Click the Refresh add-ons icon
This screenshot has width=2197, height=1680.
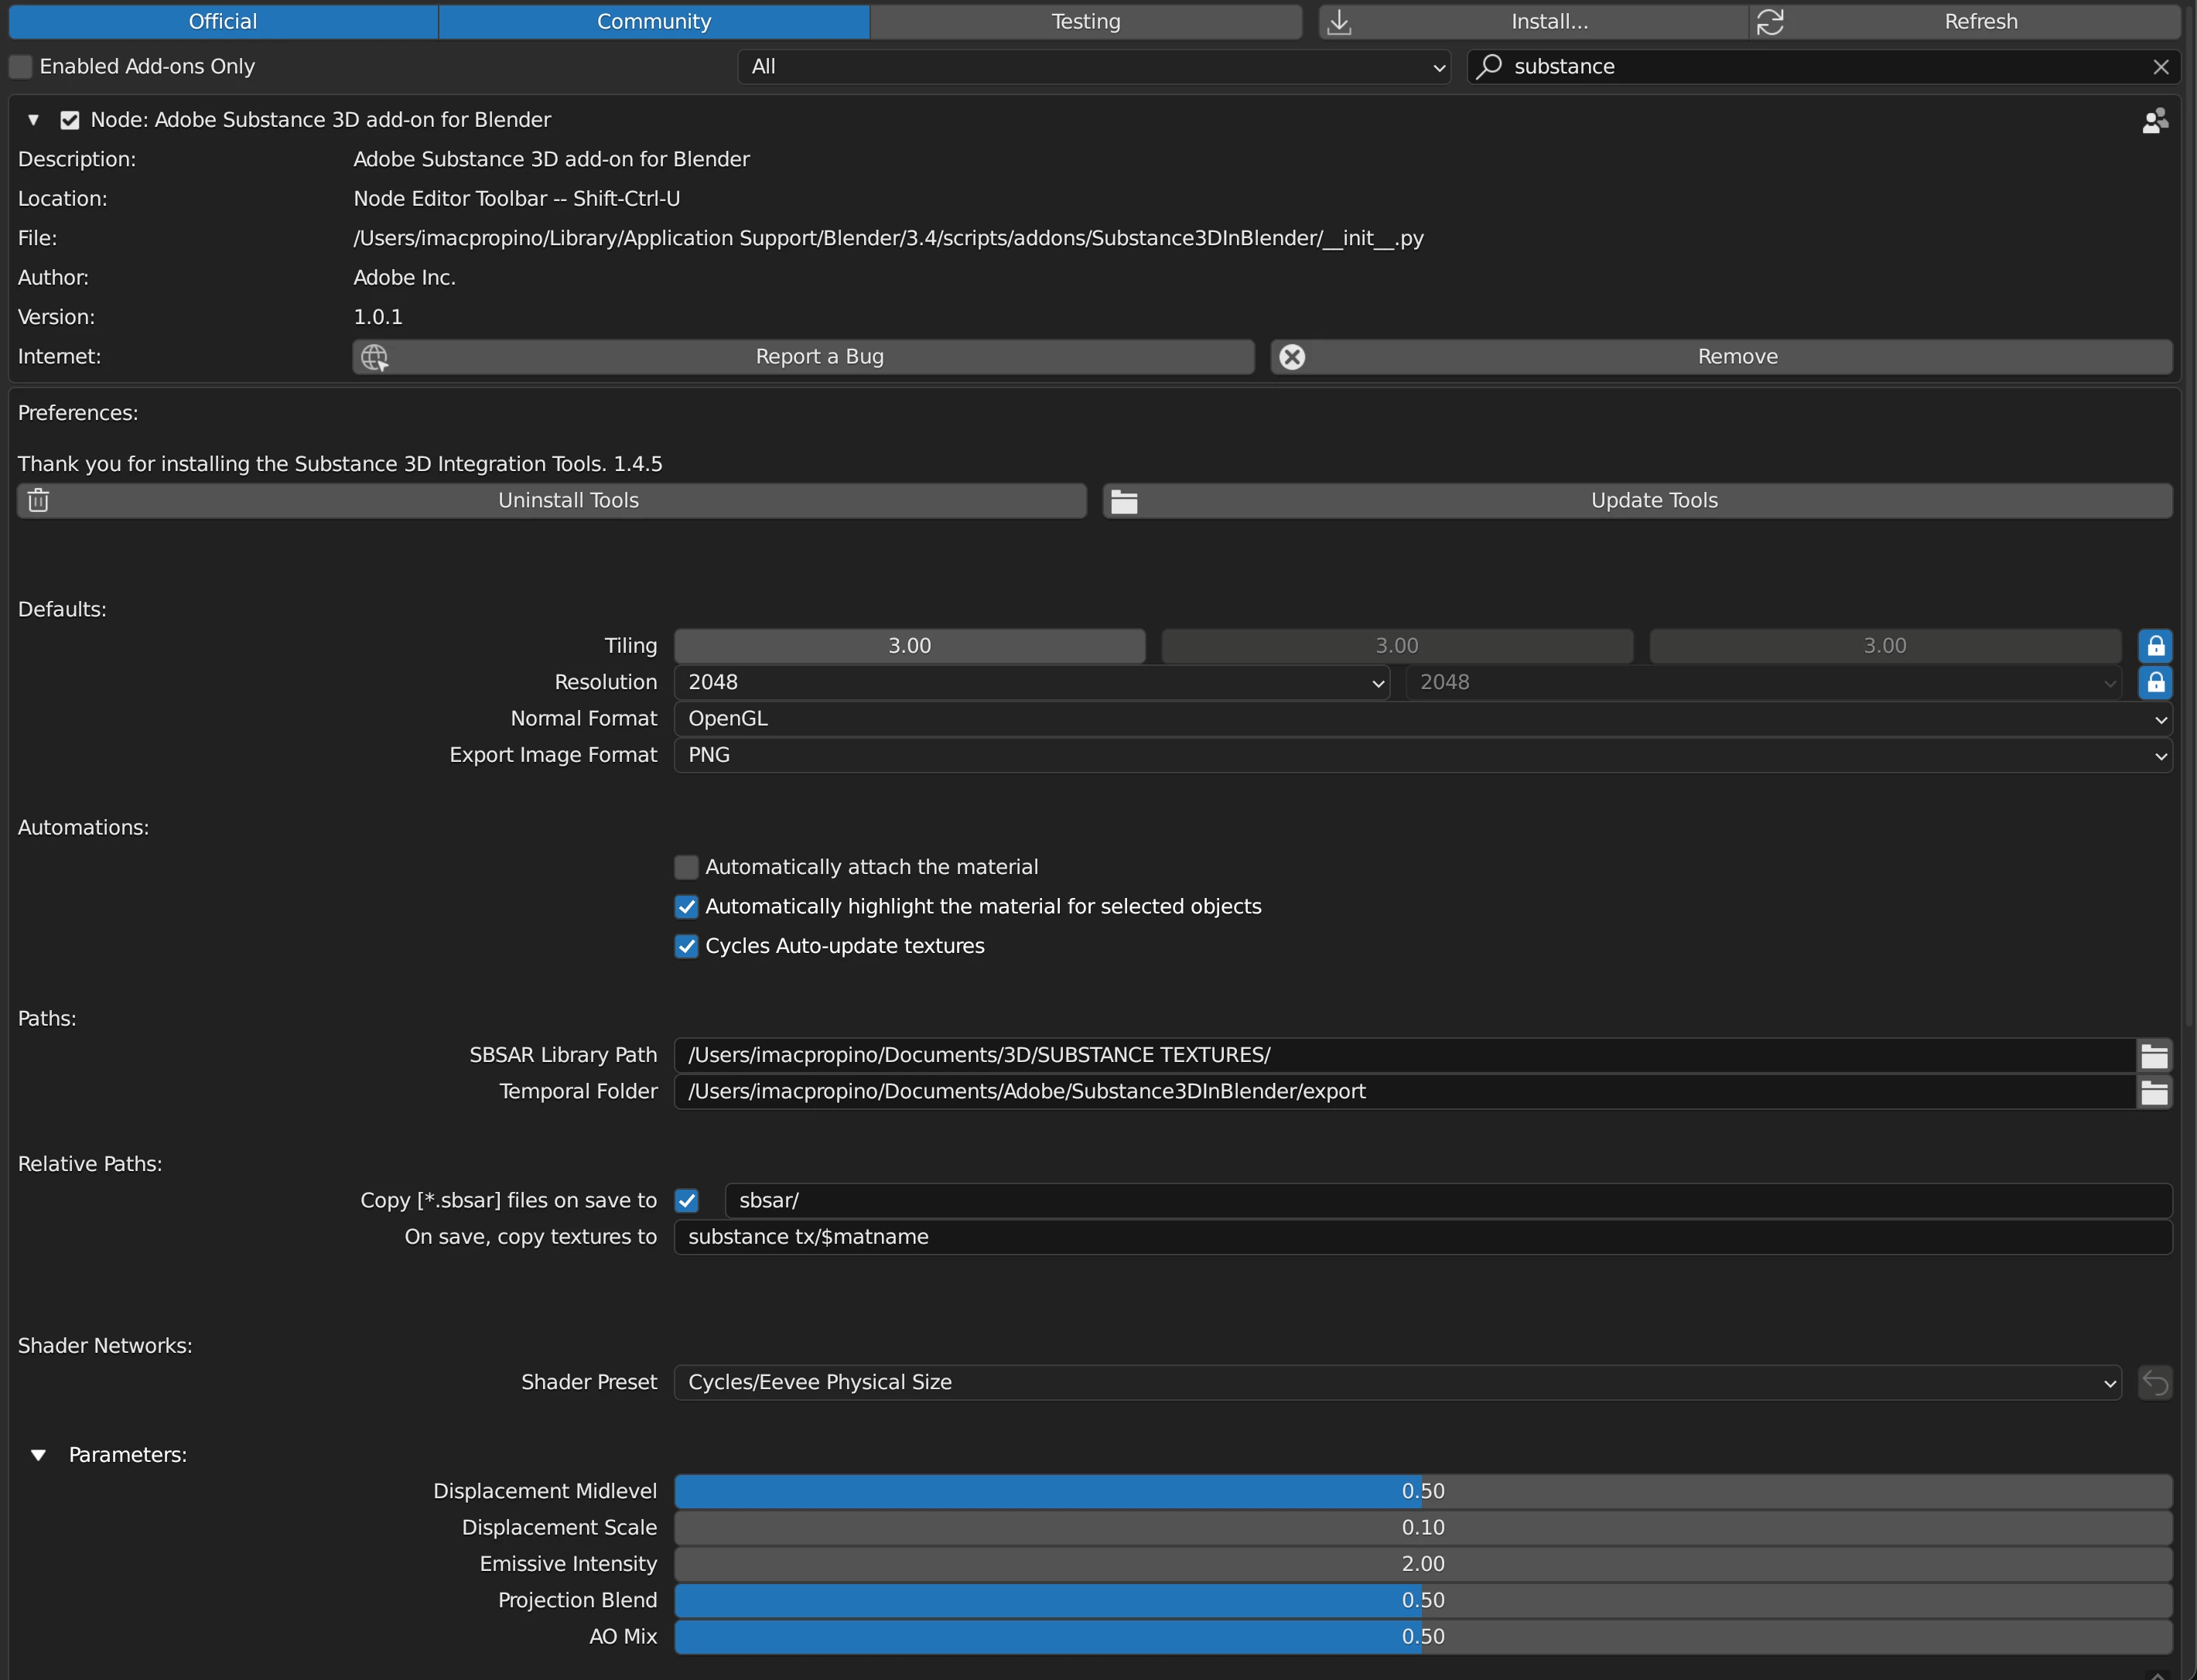[x=1770, y=22]
